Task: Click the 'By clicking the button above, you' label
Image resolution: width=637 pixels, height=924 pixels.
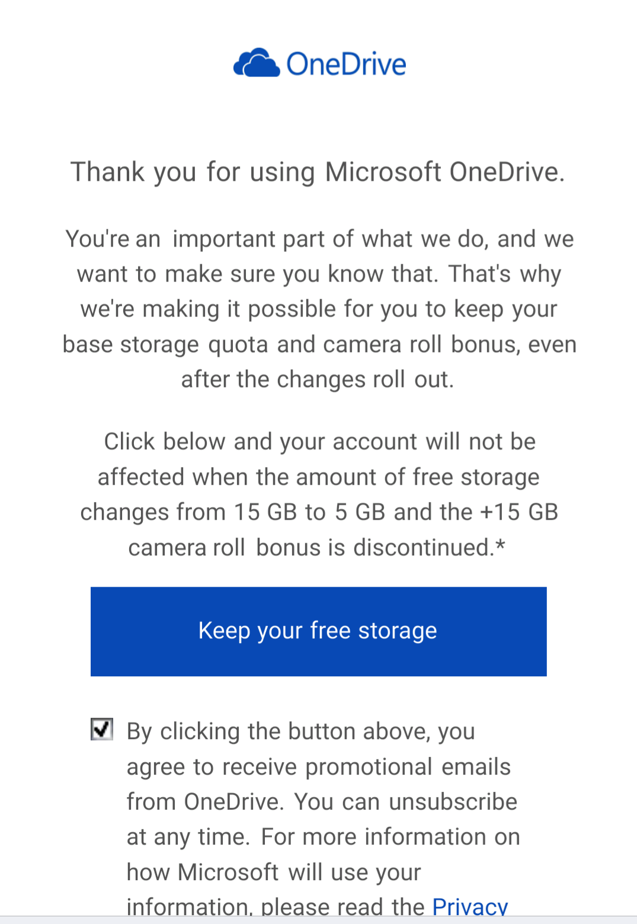Action: click(x=301, y=731)
